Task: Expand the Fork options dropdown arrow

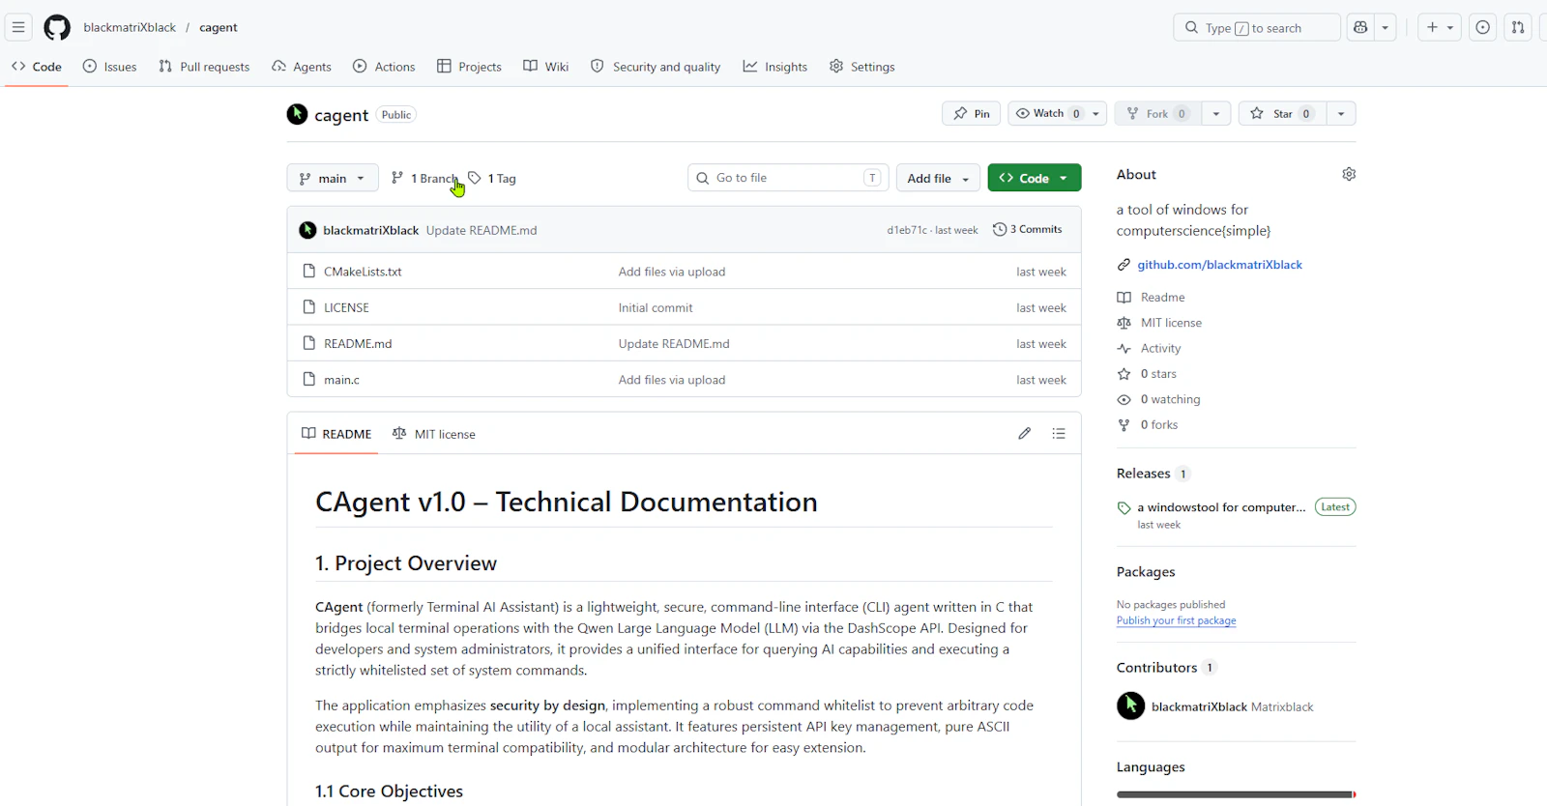Action: coord(1216,113)
